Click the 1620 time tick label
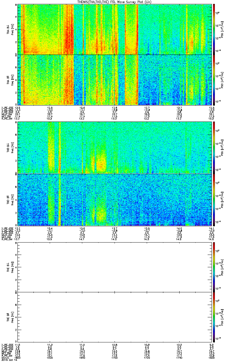This screenshot has height=362, width=226. pos(50,358)
